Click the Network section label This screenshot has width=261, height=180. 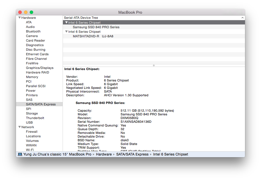coord(28,127)
